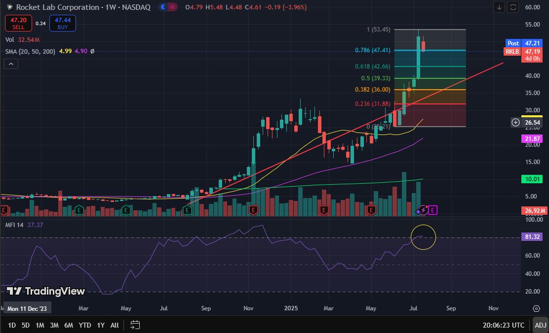
Task: Click the Rocket Lab symbol logo icon
Action: tap(9, 7)
